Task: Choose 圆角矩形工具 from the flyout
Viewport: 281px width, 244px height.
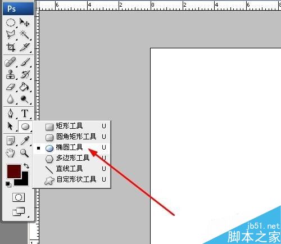Action: [72, 137]
